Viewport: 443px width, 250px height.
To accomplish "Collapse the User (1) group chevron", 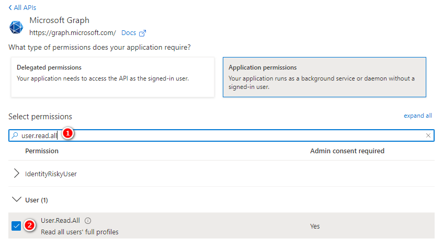I will coord(17,199).
